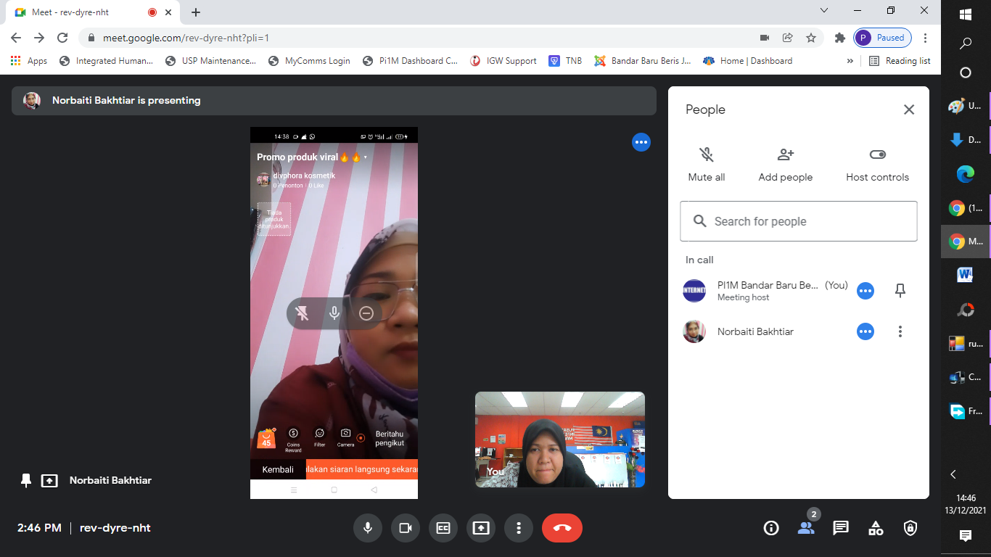Viewport: 991px width, 557px height.
Task: Open more options menu in call controls
Action: [519, 528]
